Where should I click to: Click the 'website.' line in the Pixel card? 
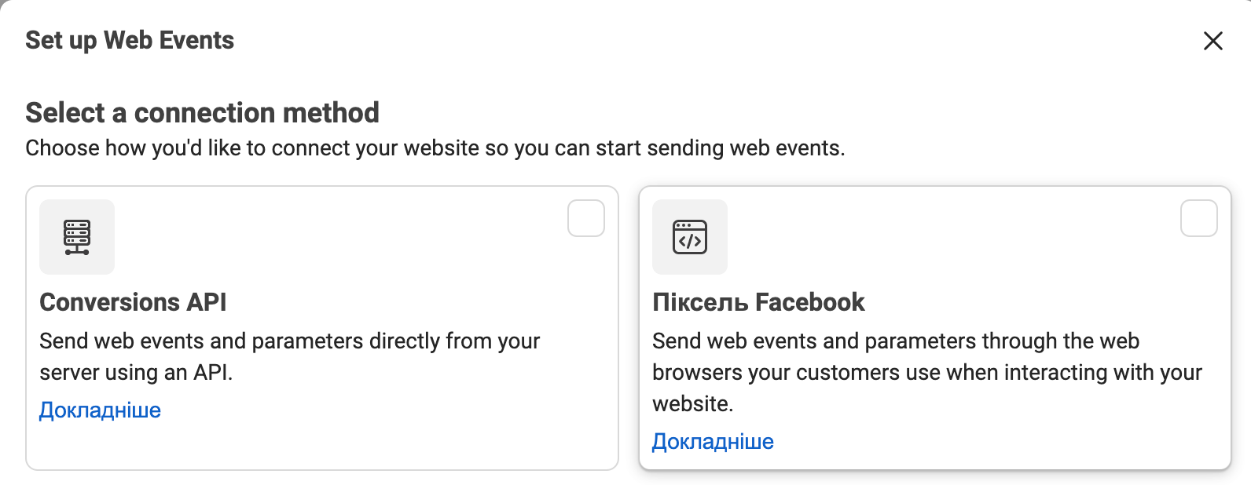tap(692, 404)
